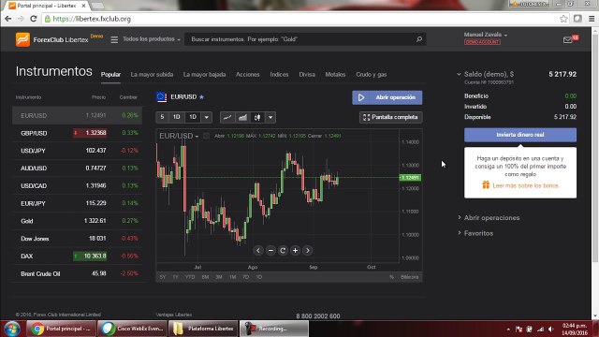Viewport: 599px width, 337px height.
Task: Select the first 1D interval button
Action: [176, 117]
